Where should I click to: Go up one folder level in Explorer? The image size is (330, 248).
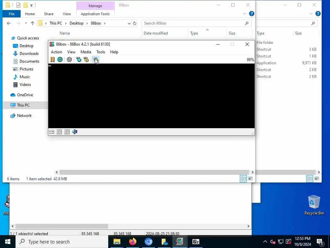point(33,23)
